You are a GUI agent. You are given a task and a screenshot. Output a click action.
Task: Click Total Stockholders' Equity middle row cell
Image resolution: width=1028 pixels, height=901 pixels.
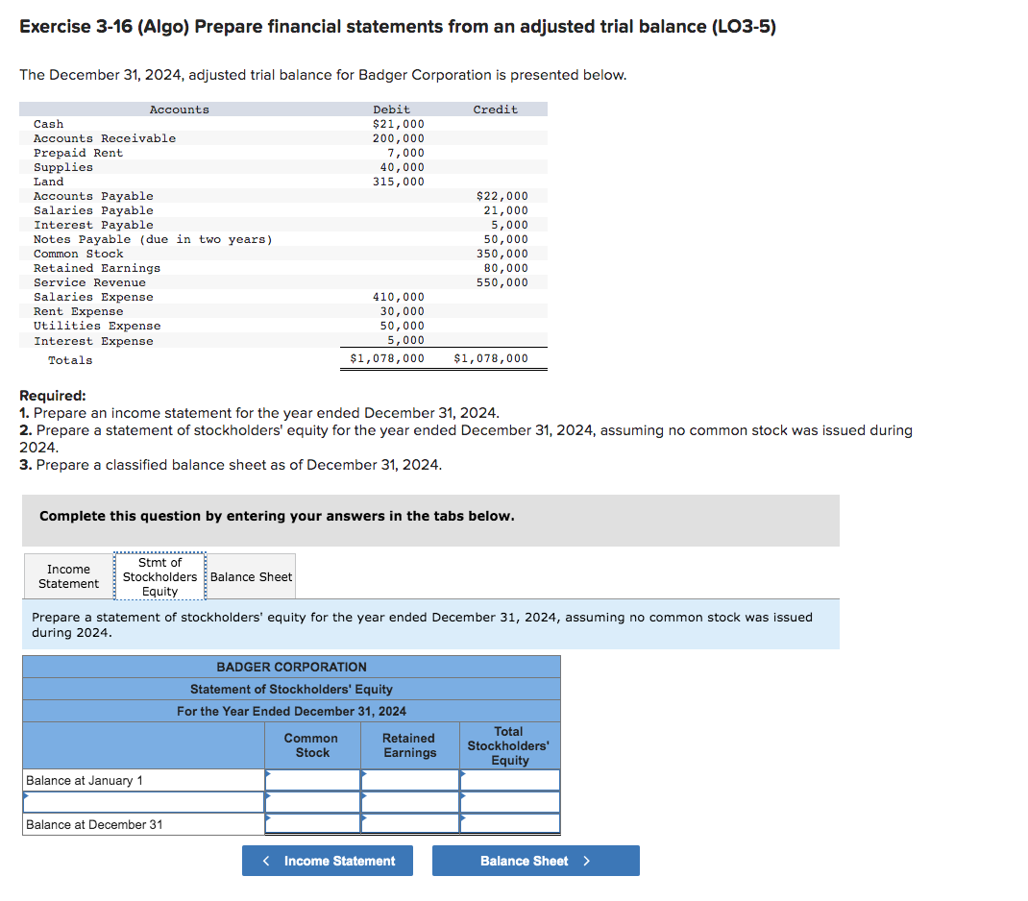tap(509, 801)
